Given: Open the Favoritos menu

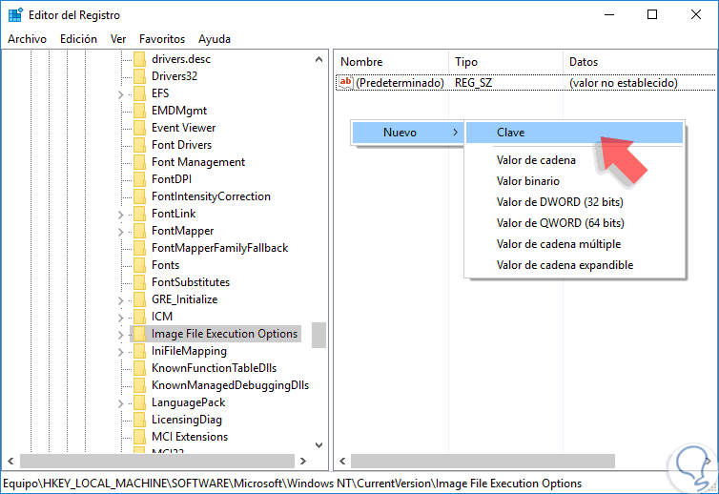Looking at the screenshot, I should (x=162, y=39).
